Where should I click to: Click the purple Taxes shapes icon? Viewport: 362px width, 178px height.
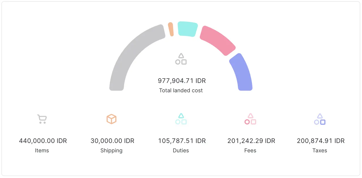click(320, 119)
